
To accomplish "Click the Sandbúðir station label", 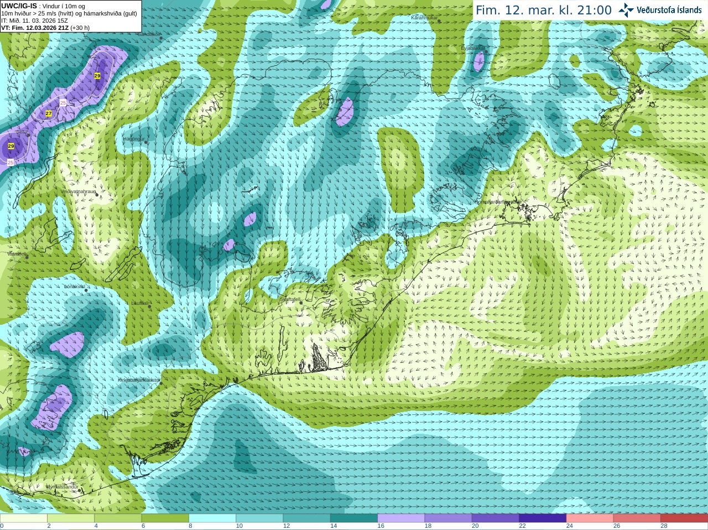I will 148,34.
